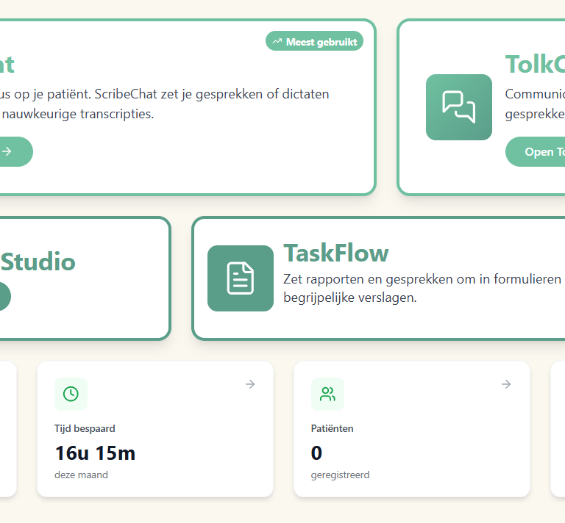Image resolution: width=565 pixels, height=523 pixels.
Task: Click the 'Patiënten' label
Action: (x=333, y=428)
